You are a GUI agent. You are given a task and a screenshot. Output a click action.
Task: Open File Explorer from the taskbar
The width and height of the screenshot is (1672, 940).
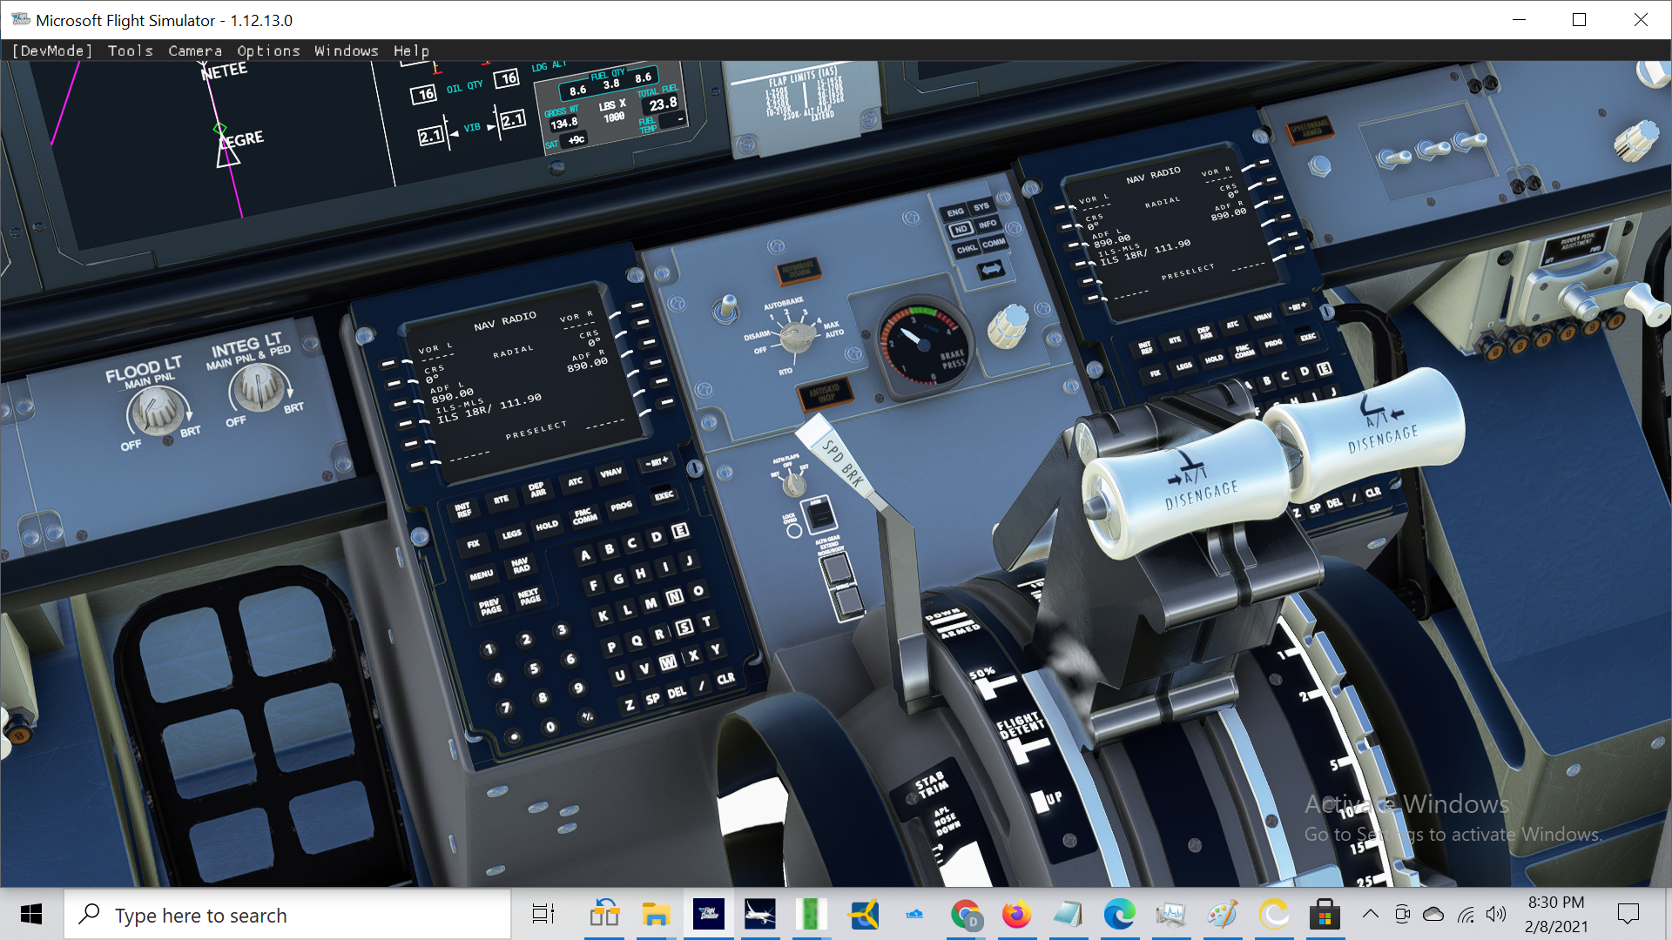656,915
